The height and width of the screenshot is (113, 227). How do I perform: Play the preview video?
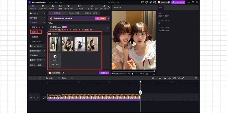point(133,74)
